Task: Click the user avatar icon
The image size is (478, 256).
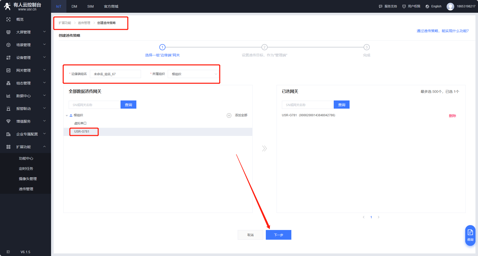Action: point(450,6)
